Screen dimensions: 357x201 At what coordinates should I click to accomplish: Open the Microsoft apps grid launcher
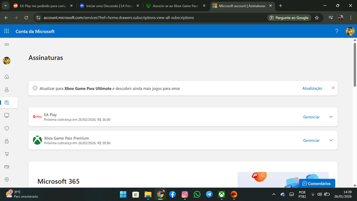7,31
